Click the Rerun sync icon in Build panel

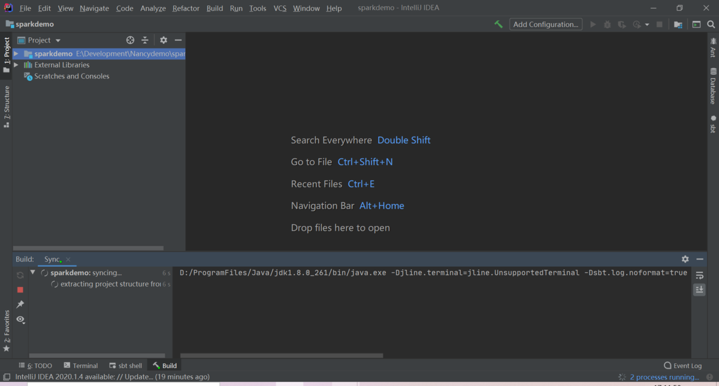click(x=20, y=275)
